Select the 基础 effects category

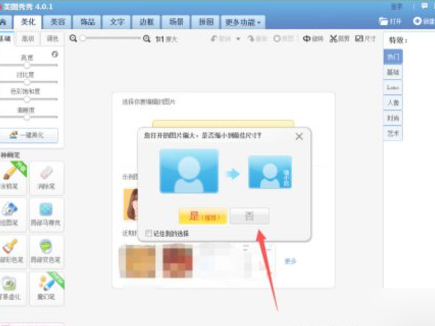point(393,72)
